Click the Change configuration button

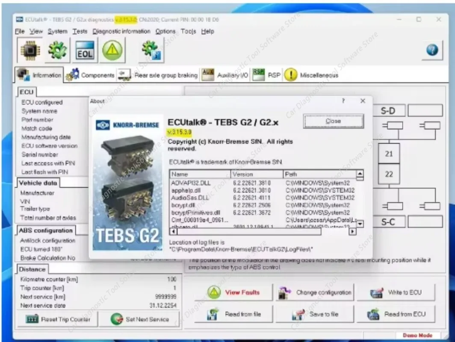click(315, 292)
